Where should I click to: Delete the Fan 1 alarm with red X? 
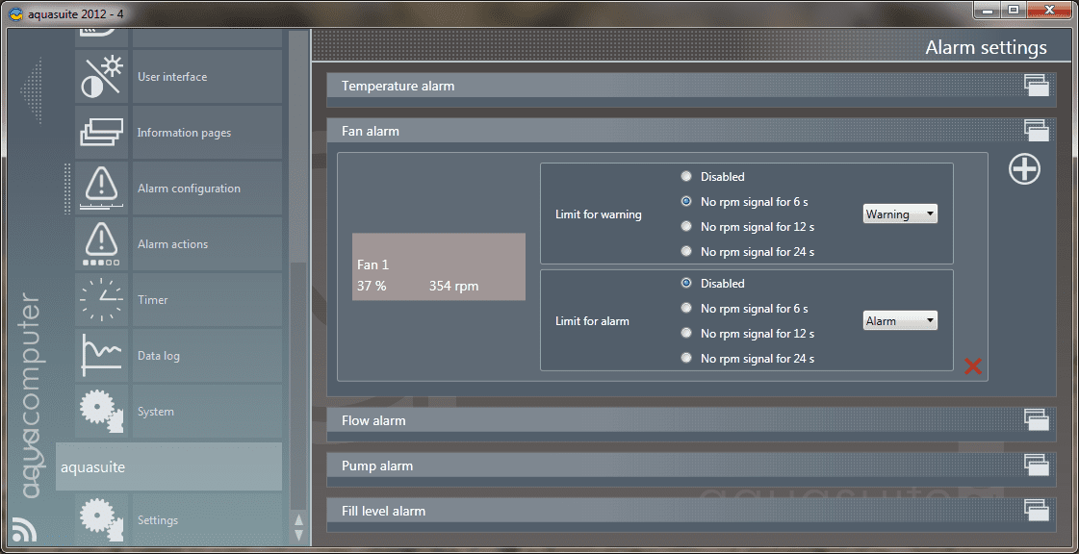(x=973, y=366)
